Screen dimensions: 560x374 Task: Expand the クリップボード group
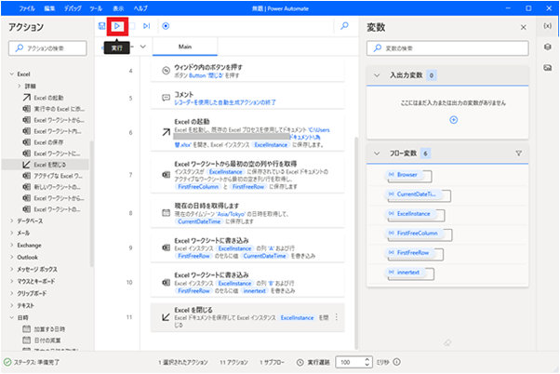[x=12, y=293]
